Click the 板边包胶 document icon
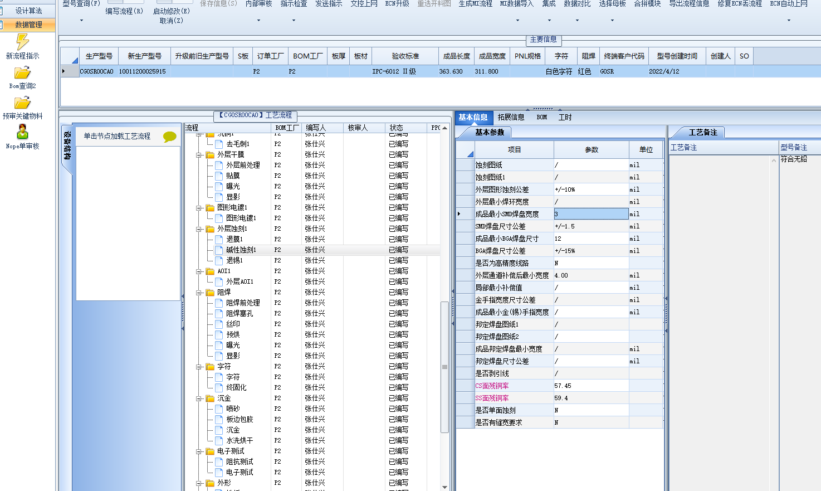Image resolution: width=821 pixels, height=491 pixels. (x=219, y=419)
